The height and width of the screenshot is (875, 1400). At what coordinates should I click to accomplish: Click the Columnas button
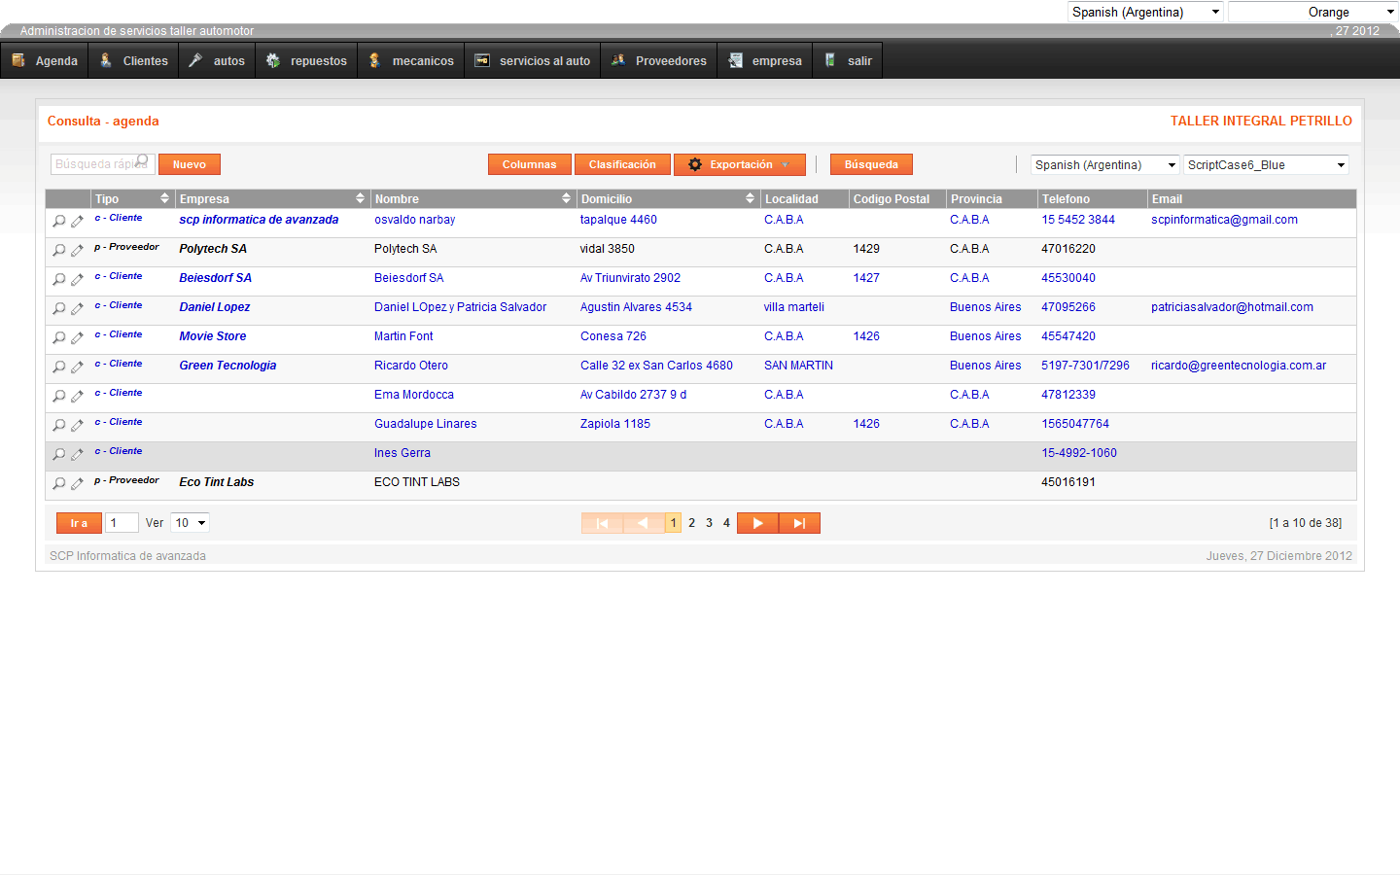(x=529, y=165)
